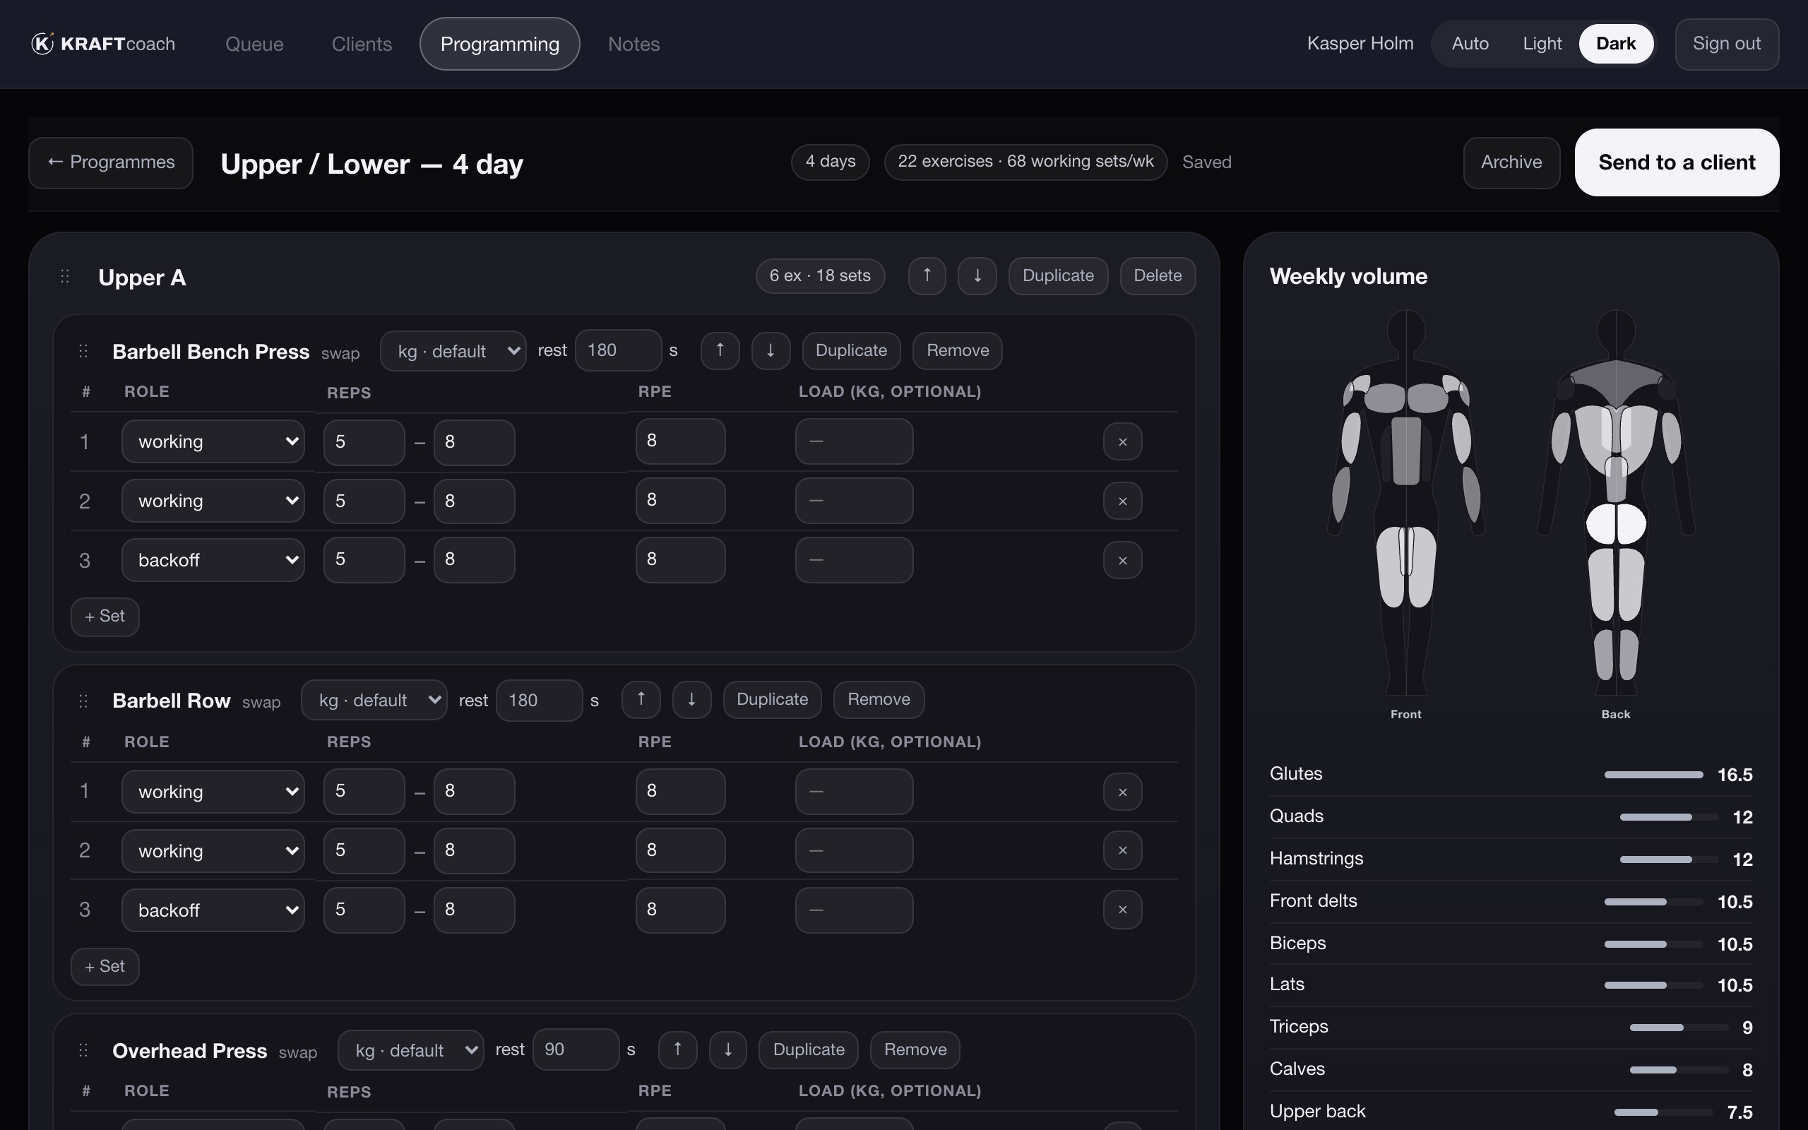Open Bench Press set 3 backoff role dropdown

[213, 560]
